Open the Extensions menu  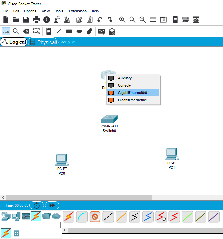[x=78, y=11]
